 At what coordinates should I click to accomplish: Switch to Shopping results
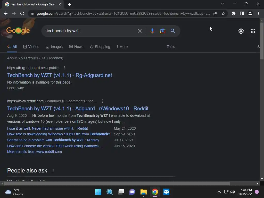(x=100, y=47)
